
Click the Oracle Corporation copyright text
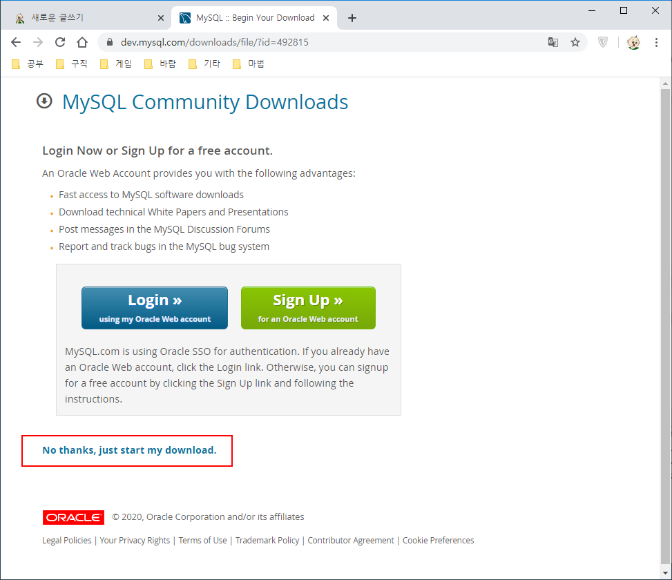[x=209, y=517]
